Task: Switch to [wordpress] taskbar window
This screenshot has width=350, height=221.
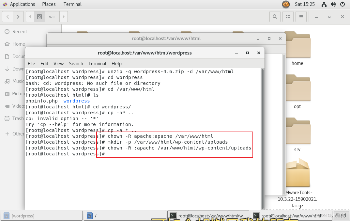Action: coord(41,216)
